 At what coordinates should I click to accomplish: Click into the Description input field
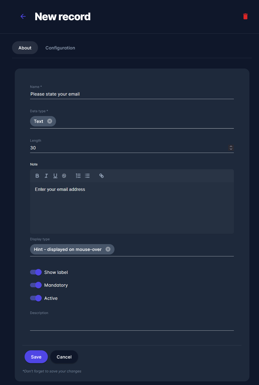coord(132,325)
